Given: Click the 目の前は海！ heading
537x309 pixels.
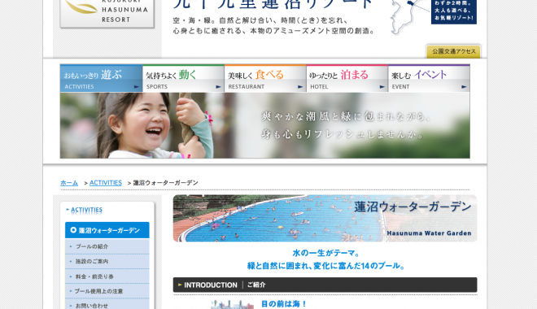Looking at the screenshot, I should (x=284, y=304).
